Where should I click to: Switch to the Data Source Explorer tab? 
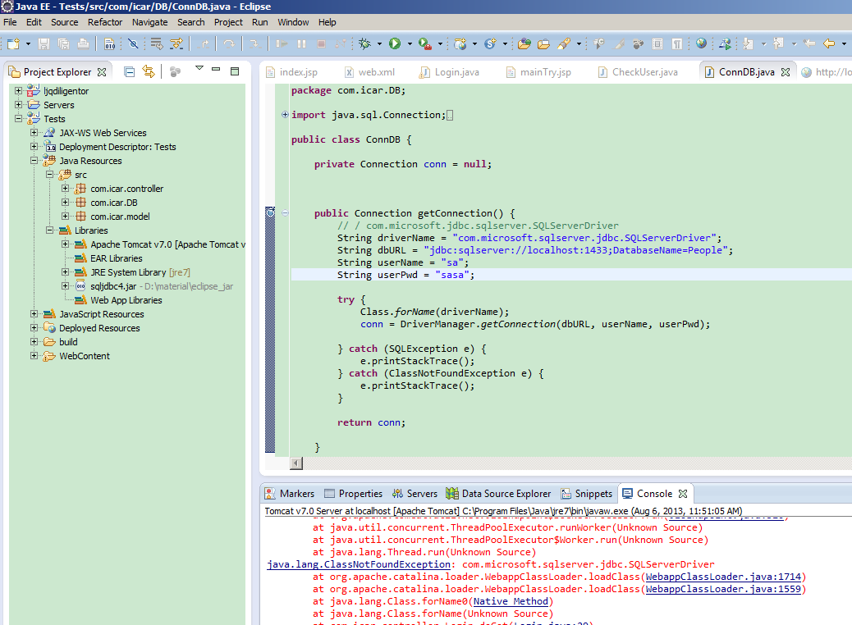[x=499, y=494]
